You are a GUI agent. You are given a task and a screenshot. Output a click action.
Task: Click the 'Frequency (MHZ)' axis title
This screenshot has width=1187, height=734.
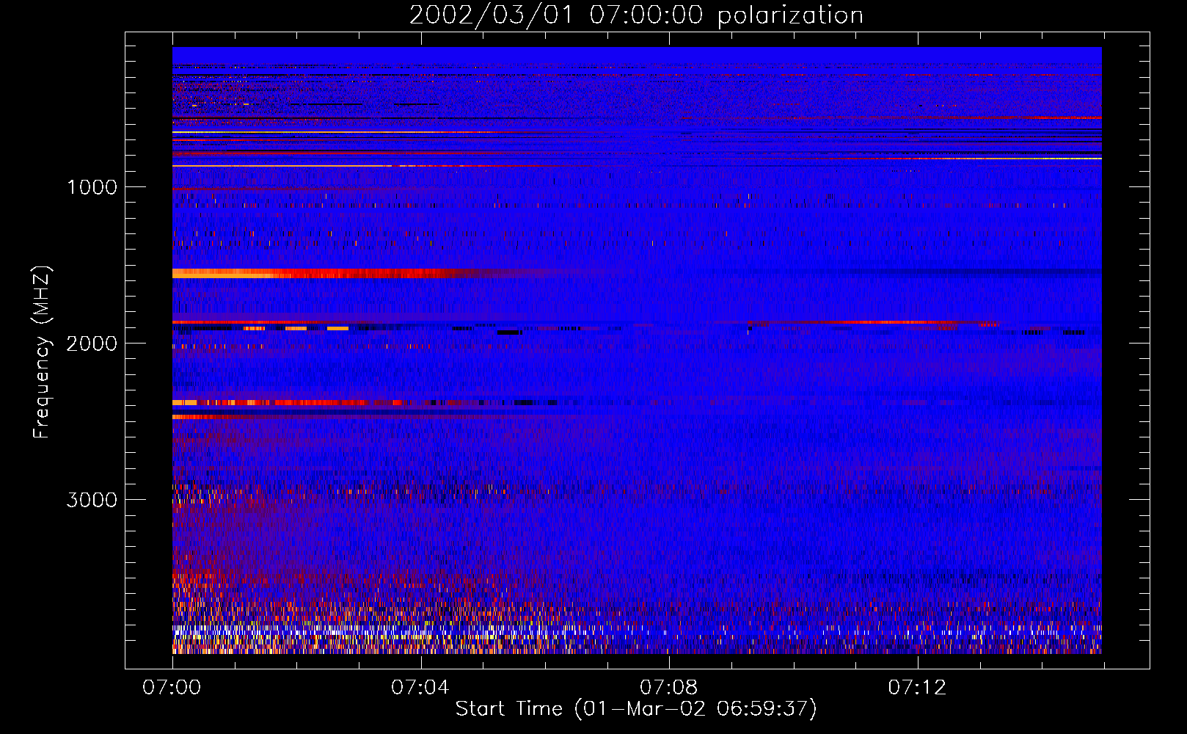tap(42, 352)
